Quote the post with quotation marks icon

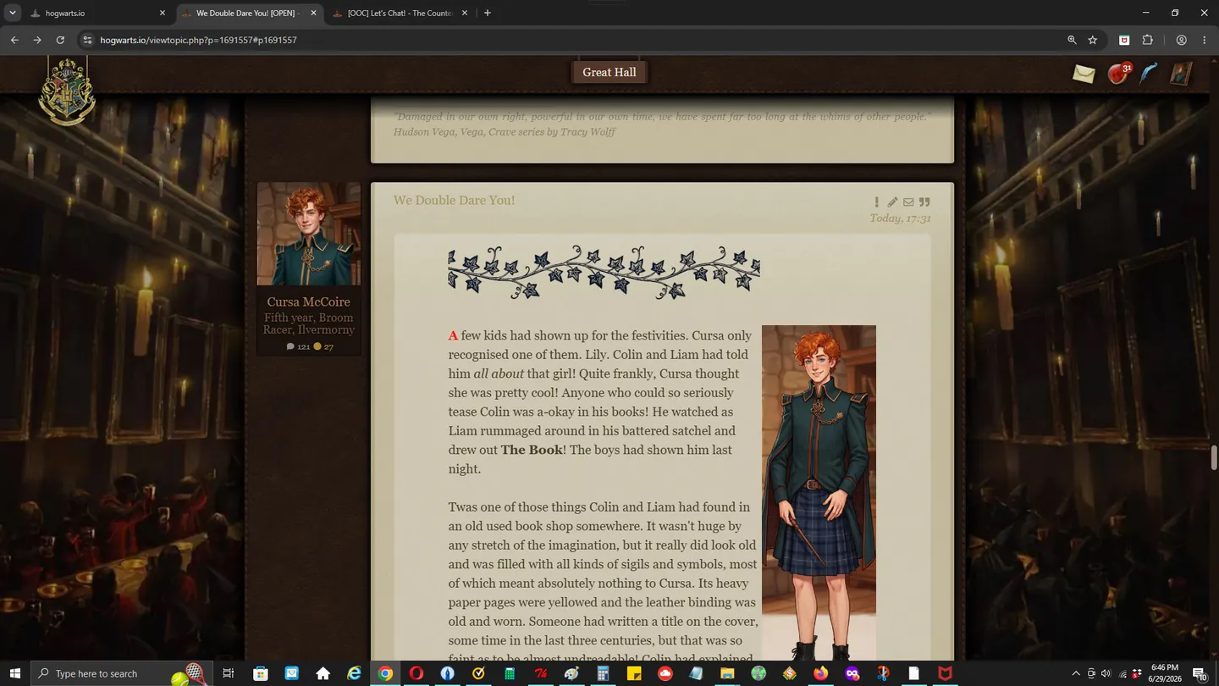point(924,202)
